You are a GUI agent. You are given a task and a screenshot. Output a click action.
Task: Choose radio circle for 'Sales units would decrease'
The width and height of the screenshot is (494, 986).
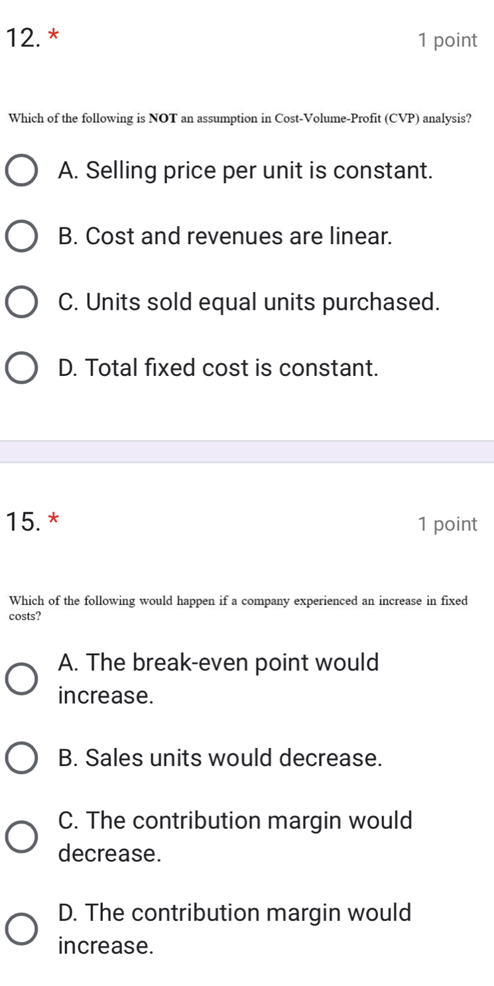click(22, 758)
